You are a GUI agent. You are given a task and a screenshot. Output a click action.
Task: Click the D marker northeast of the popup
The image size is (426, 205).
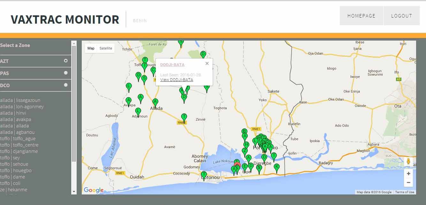pyautogui.click(x=203, y=55)
